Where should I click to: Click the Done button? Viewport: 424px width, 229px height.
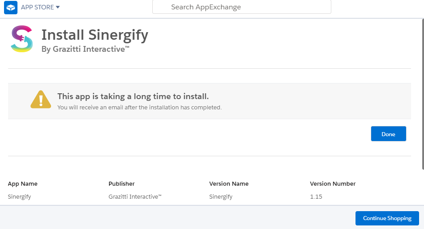point(388,134)
